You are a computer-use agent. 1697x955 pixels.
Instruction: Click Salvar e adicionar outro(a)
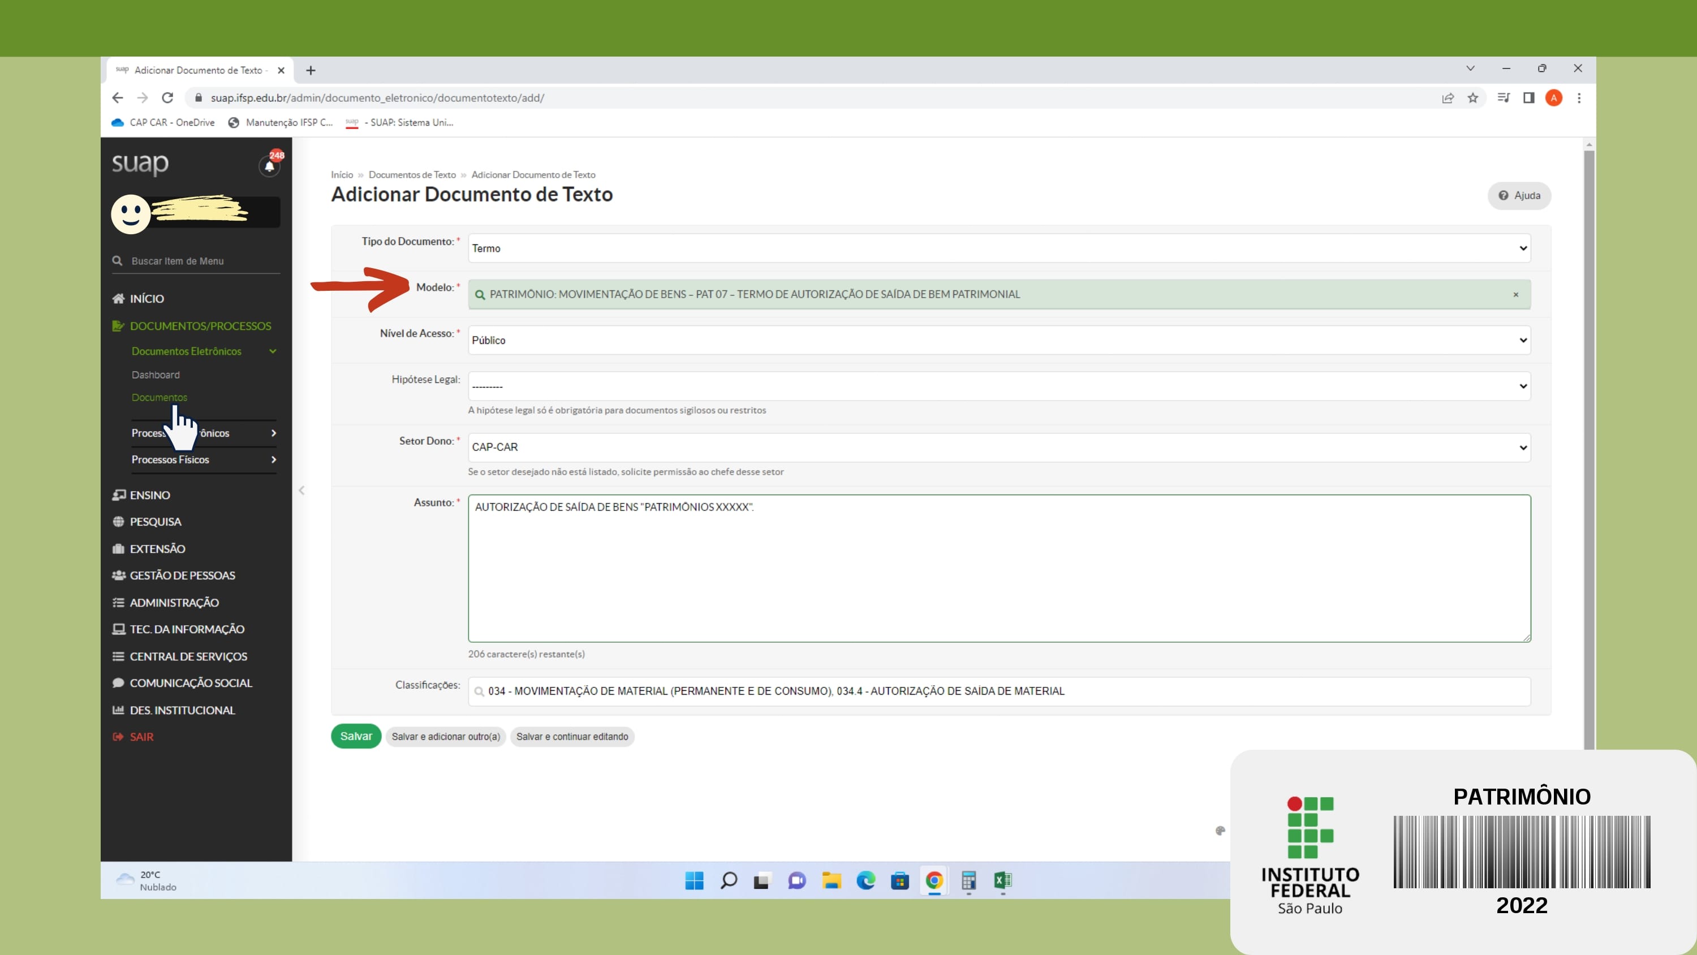[x=446, y=737]
